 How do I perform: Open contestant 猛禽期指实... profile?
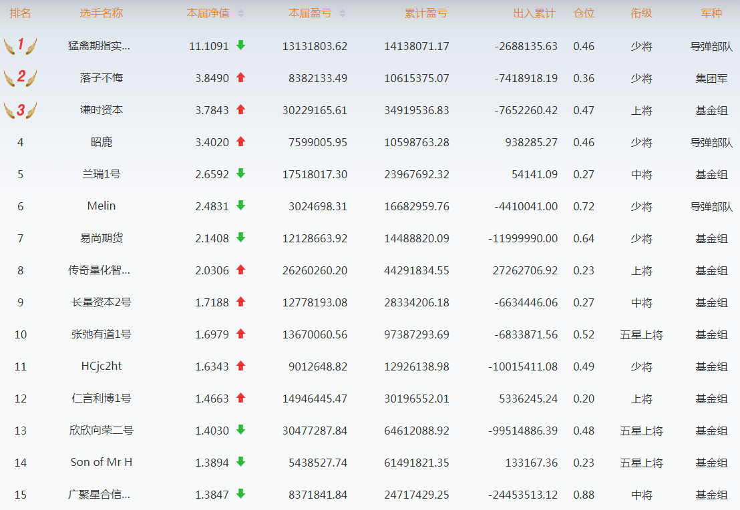point(99,46)
